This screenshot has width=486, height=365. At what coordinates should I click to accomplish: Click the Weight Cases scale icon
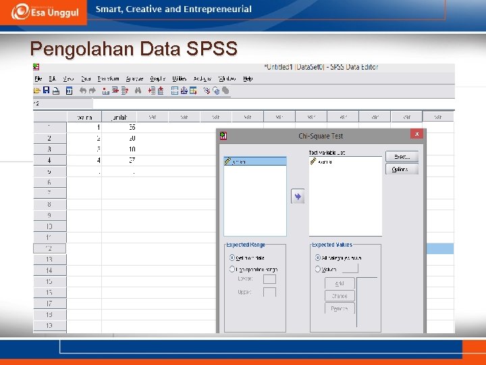(x=184, y=91)
